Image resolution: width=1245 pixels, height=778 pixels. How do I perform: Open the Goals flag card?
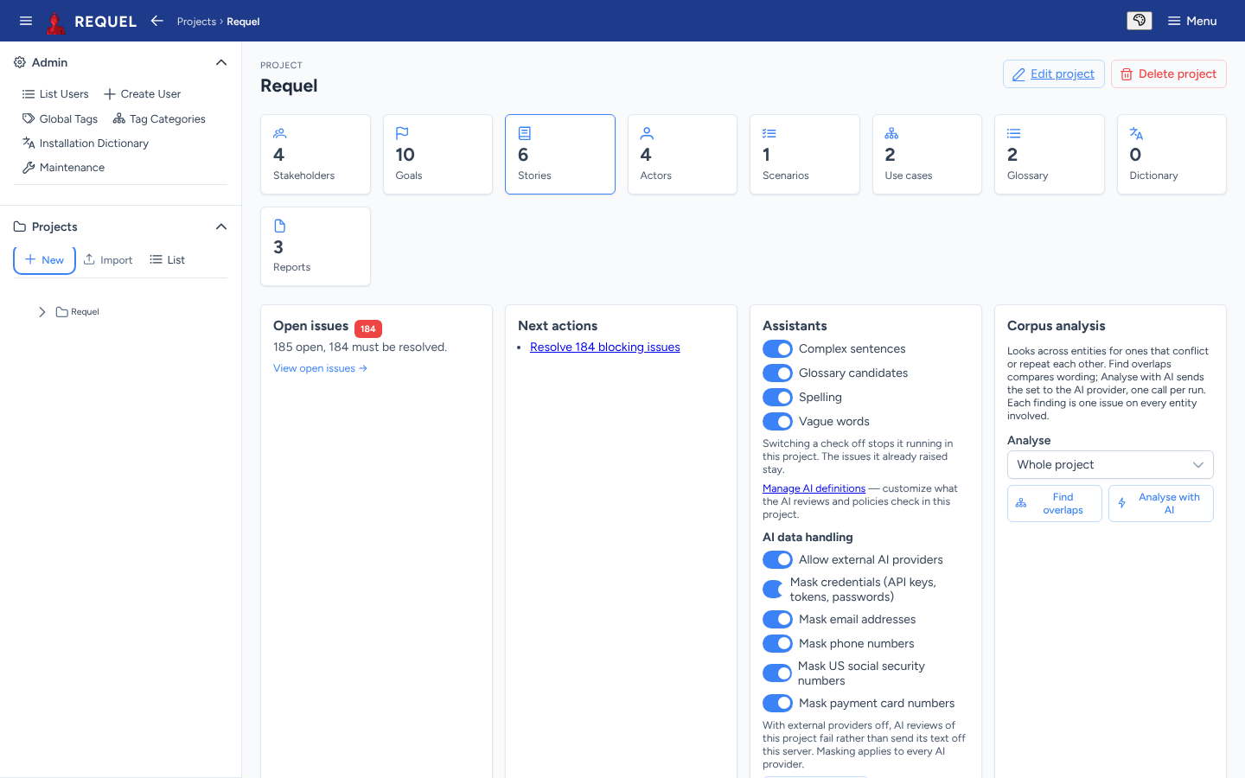(x=437, y=154)
